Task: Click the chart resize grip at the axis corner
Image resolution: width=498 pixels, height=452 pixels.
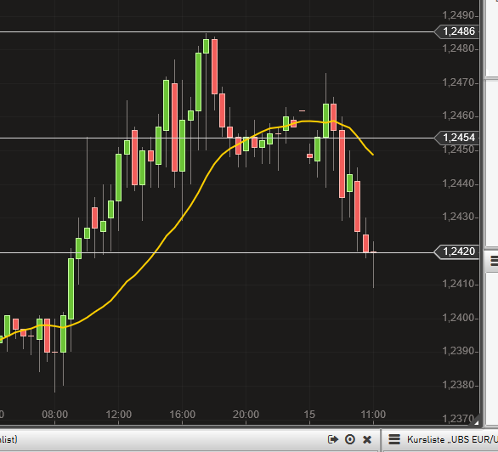Action: [475, 421]
